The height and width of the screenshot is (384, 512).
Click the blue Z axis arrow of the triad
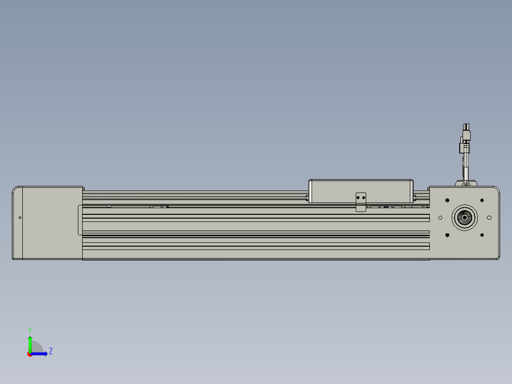(39, 354)
